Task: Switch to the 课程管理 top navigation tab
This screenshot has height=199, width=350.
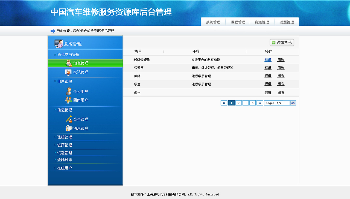Action: [x=238, y=22]
